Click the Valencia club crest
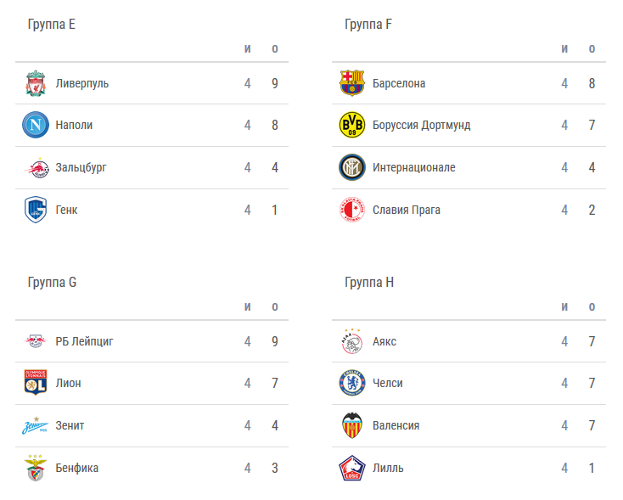The image size is (623, 500). coord(351,425)
